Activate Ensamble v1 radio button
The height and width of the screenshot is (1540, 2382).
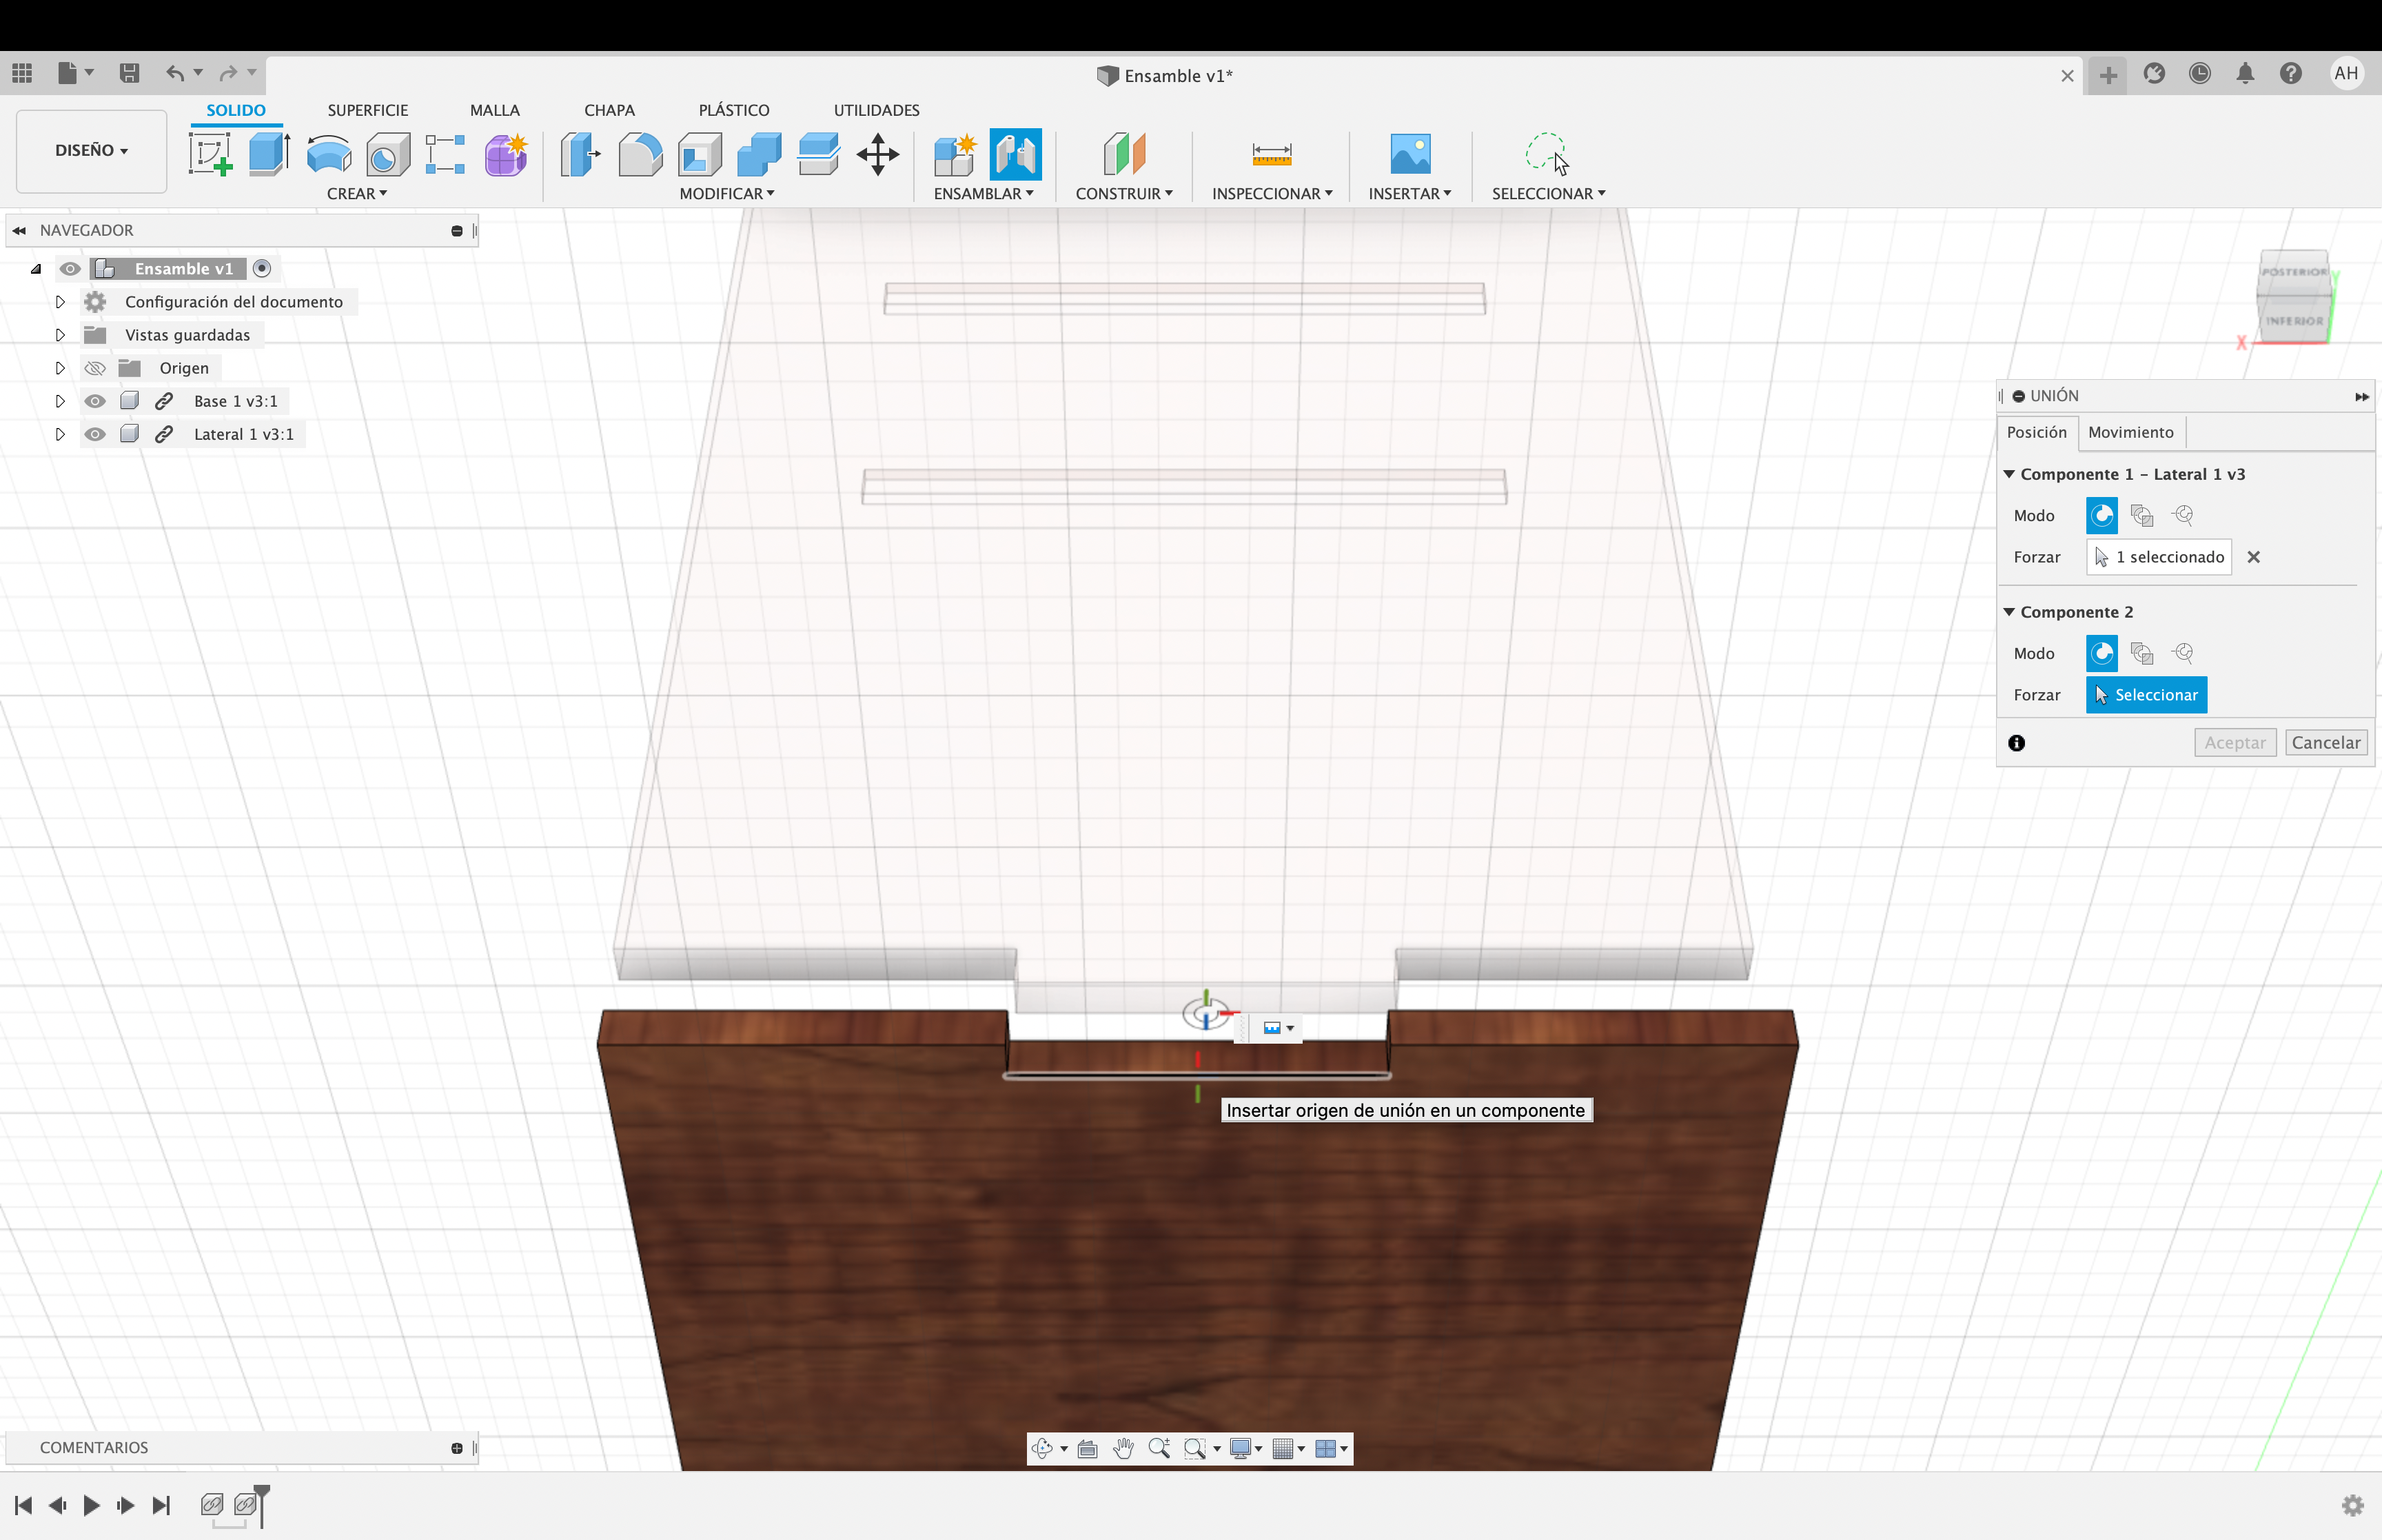(262, 269)
